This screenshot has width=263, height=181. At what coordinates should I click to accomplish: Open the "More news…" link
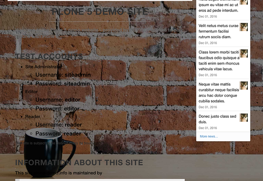click(x=209, y=136)
